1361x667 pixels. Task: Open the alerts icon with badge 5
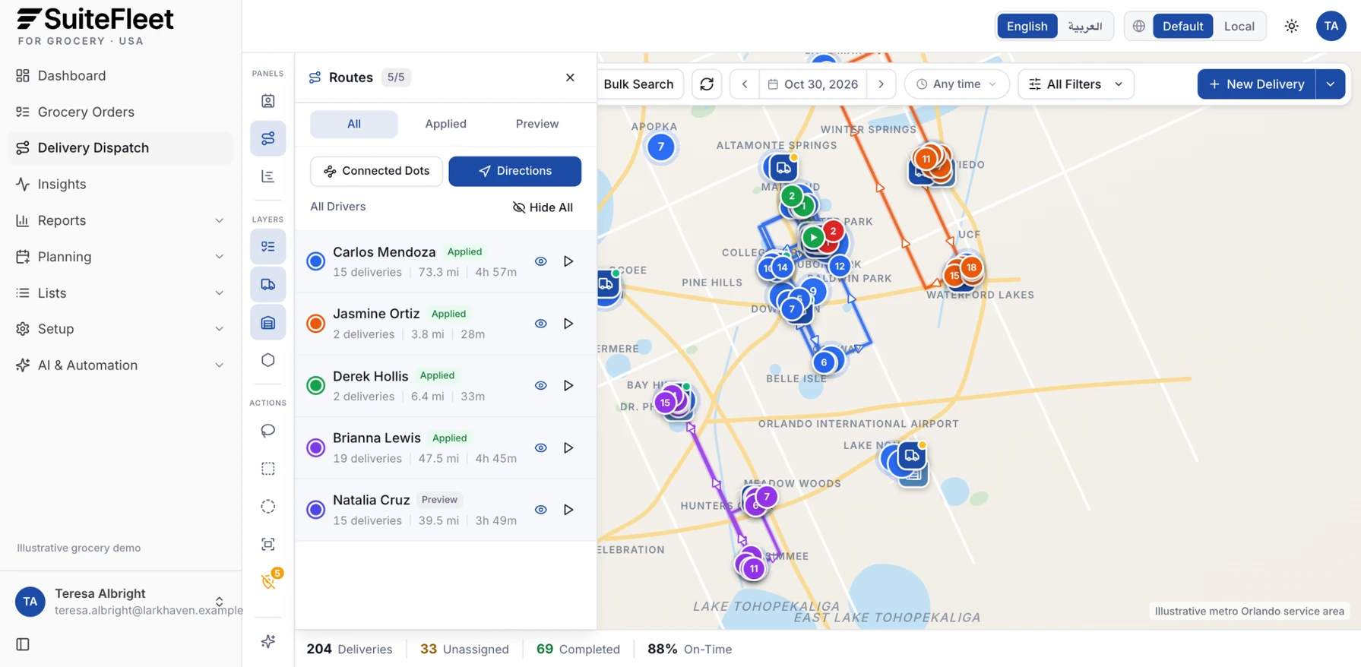tap(267, 582)
